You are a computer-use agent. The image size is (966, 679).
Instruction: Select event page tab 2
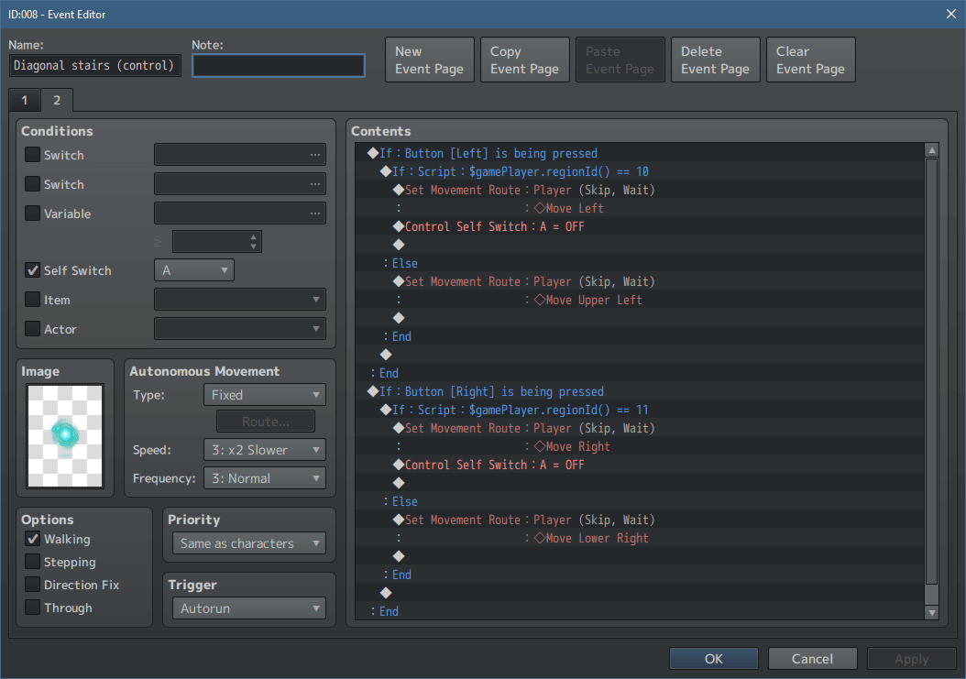pos(55,100)
